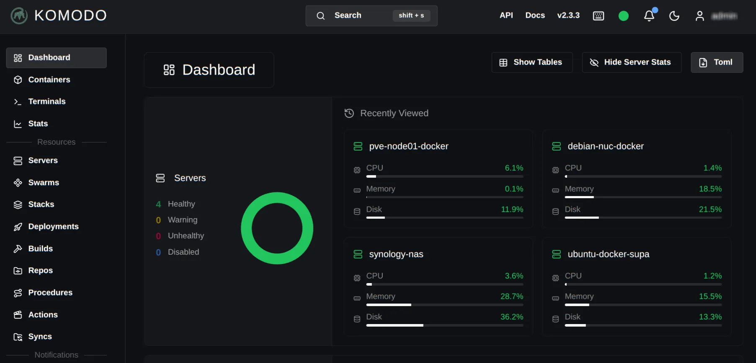Open the keyboard shortcuts icon in header
This screenshot has width=756, height=363.
(599, 16)
